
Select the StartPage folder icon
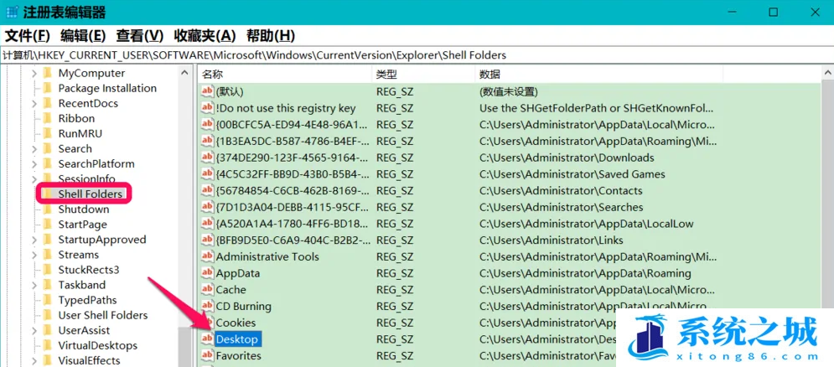coord(48,225)
